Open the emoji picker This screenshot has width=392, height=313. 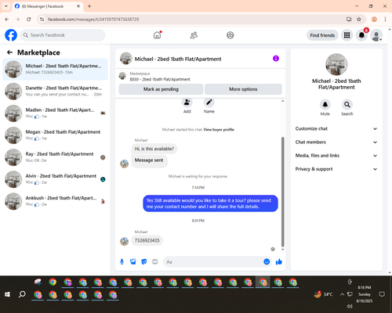point(267,261)
